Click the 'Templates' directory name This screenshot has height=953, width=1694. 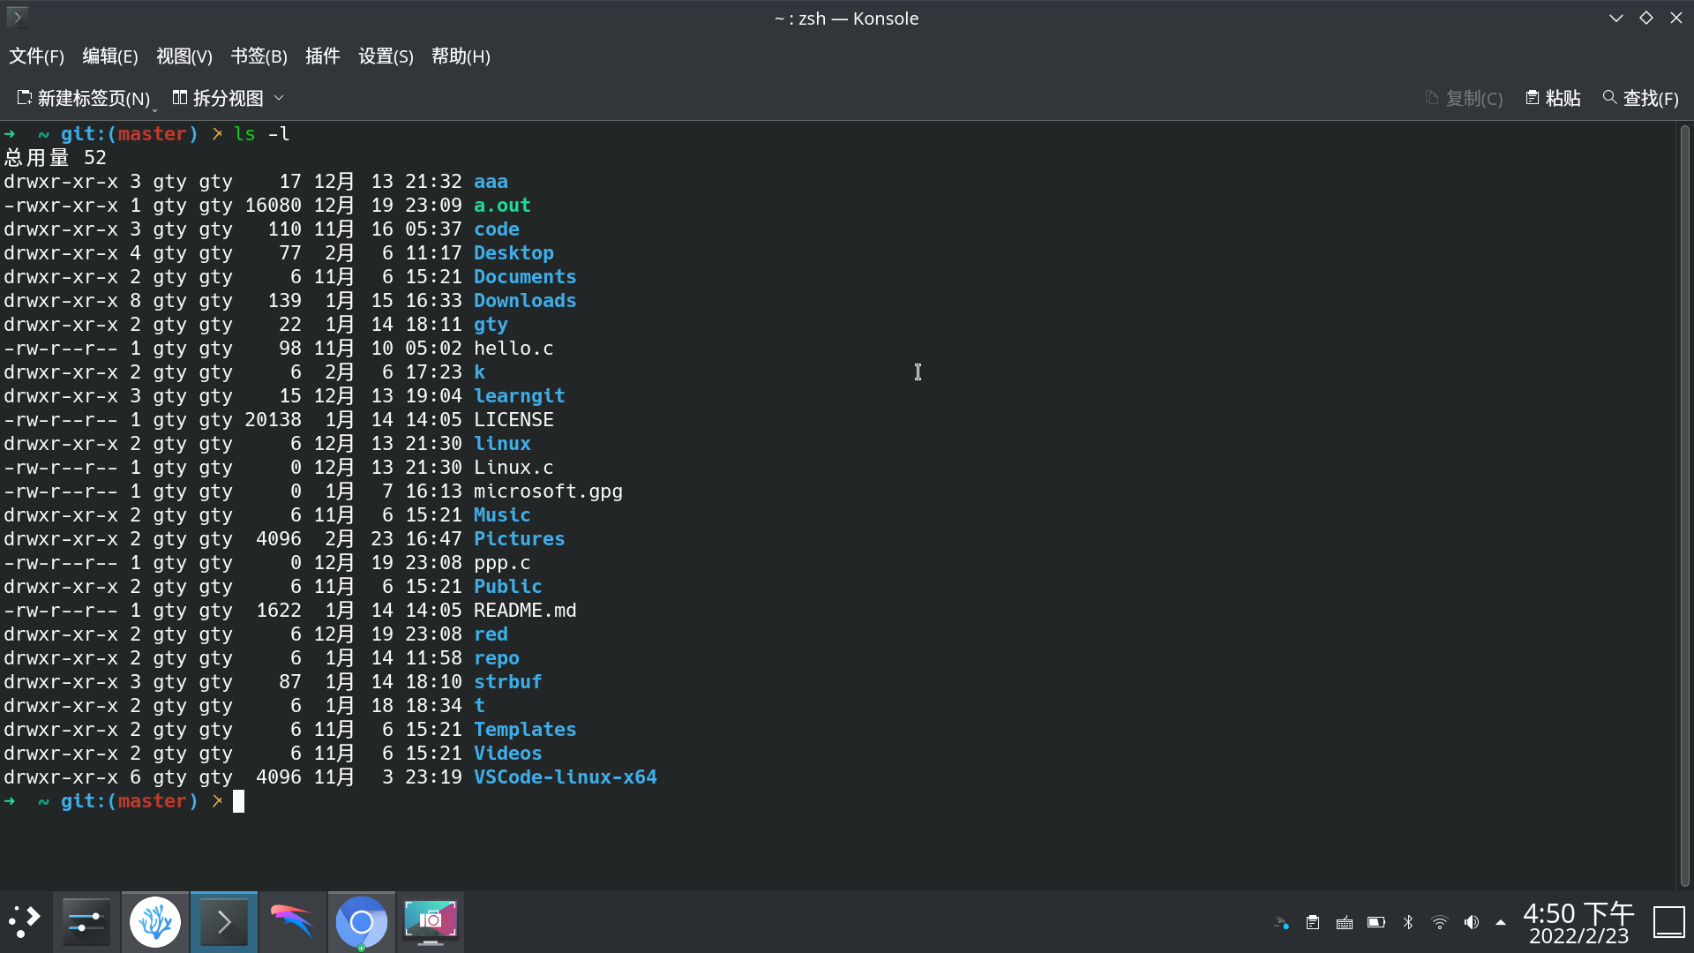pos(525,730)
